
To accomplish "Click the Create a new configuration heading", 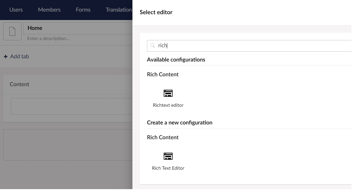I will pyautogui.click(x=180, y=122).
